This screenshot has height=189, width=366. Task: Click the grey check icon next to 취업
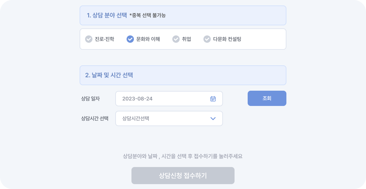(176, 39)
